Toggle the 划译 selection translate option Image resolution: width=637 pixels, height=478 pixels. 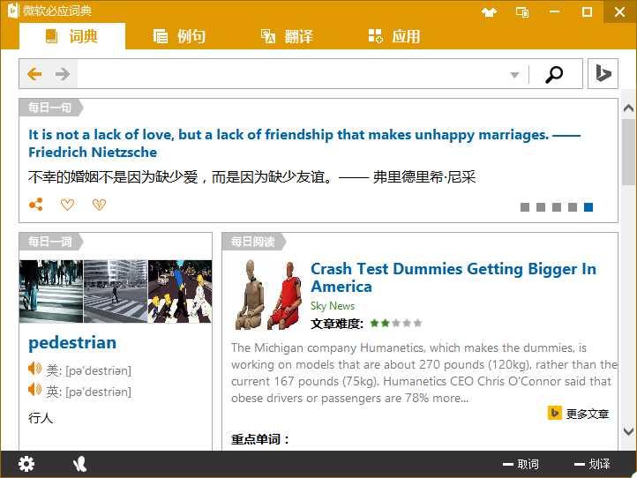click(x=592, y=464)
